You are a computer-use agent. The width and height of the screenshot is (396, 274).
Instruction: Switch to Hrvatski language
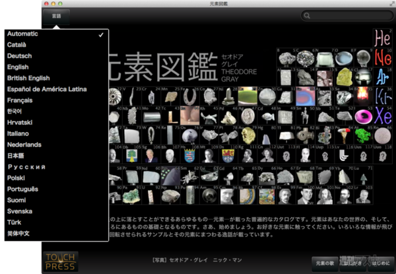pos(57,123)
